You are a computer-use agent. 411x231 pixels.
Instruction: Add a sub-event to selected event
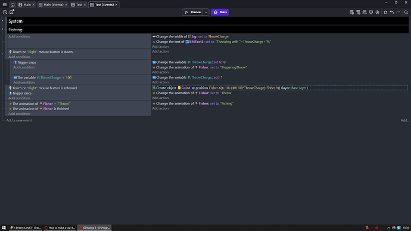pos(358,13)
